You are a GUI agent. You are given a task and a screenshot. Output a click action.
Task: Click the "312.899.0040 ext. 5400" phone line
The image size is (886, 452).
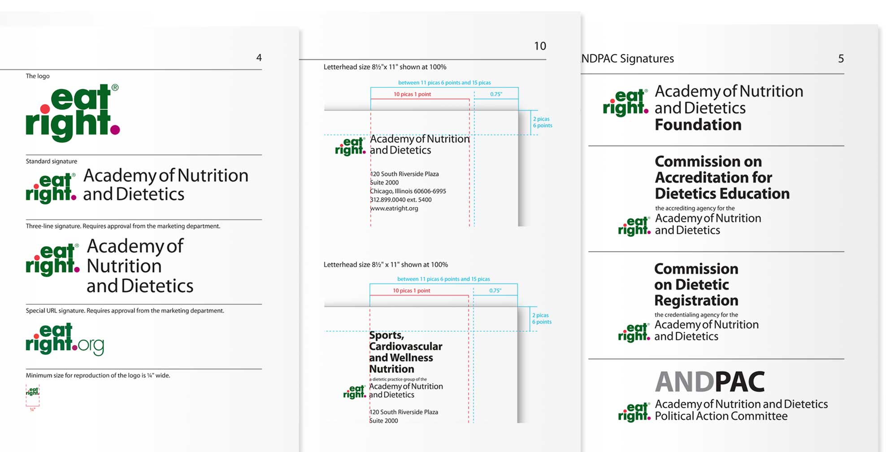[x=401, y=200]
